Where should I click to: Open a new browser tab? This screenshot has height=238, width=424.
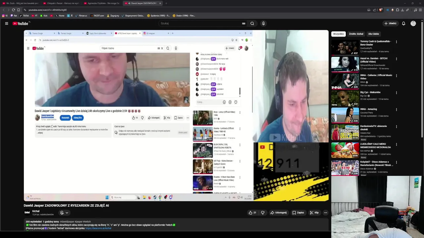166,3
